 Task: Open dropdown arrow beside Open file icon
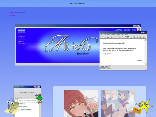pyautogui.click(x=105, y=37)
